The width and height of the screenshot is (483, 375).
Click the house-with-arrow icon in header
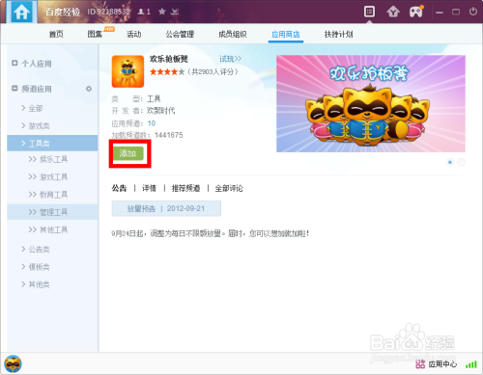coord(393,13)
